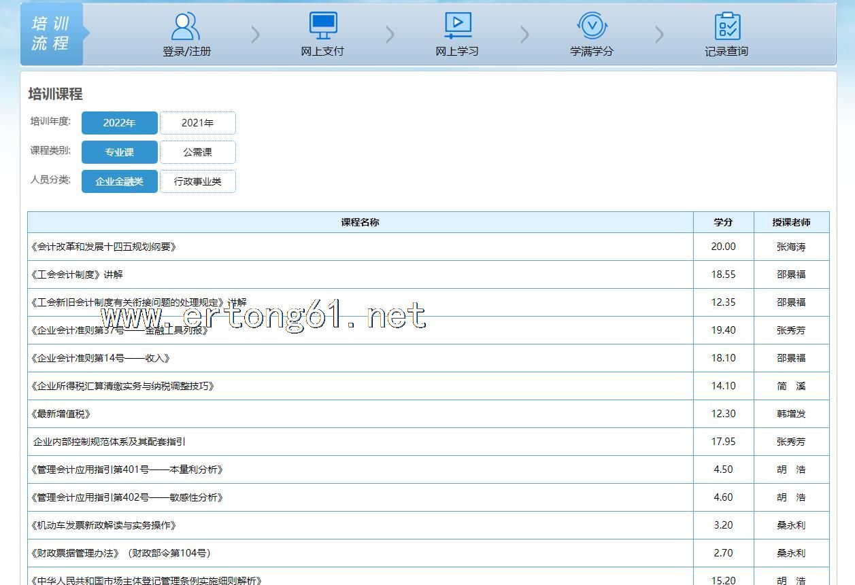Open the 《最新增值税》 course

61,414
